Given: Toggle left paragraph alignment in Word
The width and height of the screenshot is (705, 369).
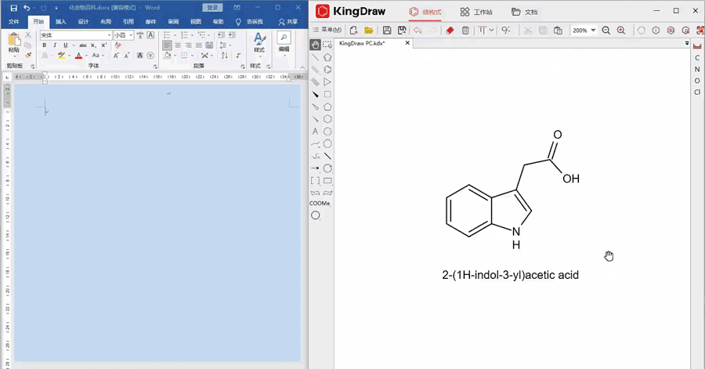Looking at the screenshot, I should pos(168,45).
